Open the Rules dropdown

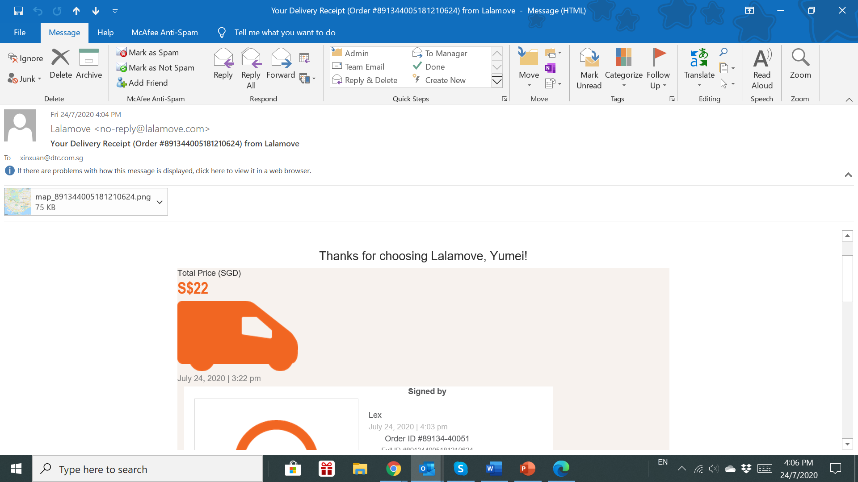(x=553, y=53)
